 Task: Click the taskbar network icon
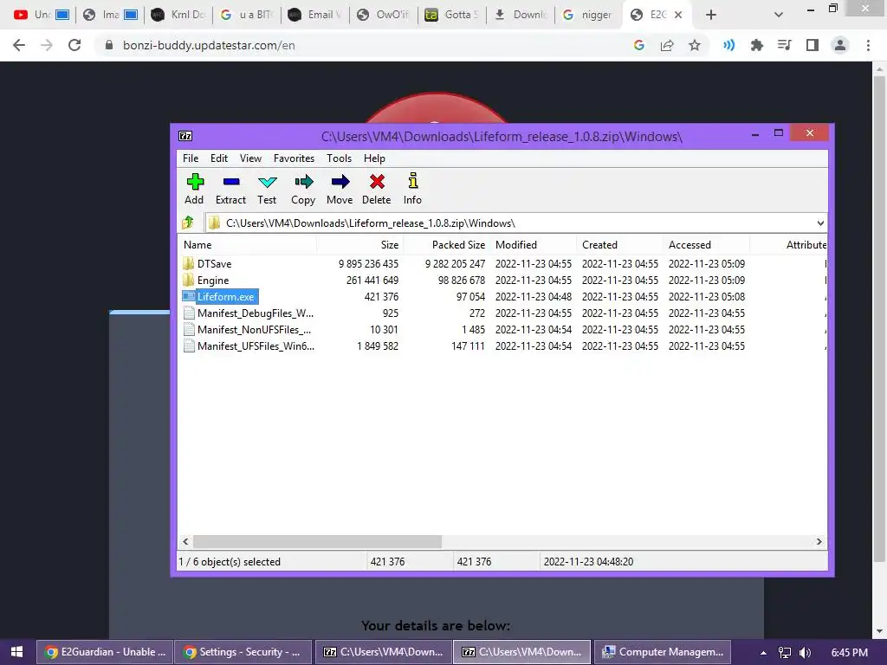click(785, 653)
